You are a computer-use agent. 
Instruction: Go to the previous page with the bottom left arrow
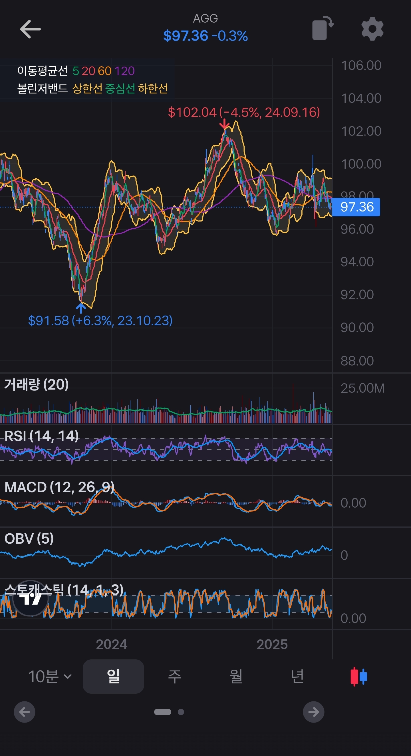pos(25,712)
